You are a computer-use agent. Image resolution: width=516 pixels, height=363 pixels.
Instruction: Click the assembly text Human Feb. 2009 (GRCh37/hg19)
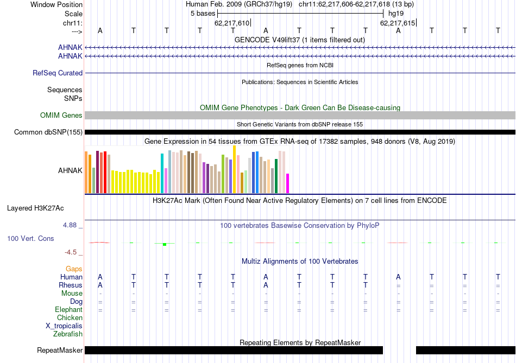pos(239,4)
